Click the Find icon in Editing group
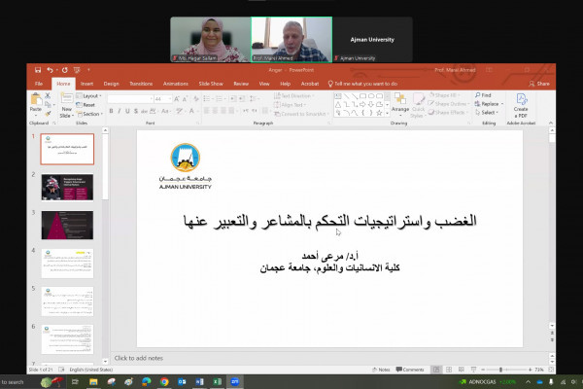 [x=486, y=95]
